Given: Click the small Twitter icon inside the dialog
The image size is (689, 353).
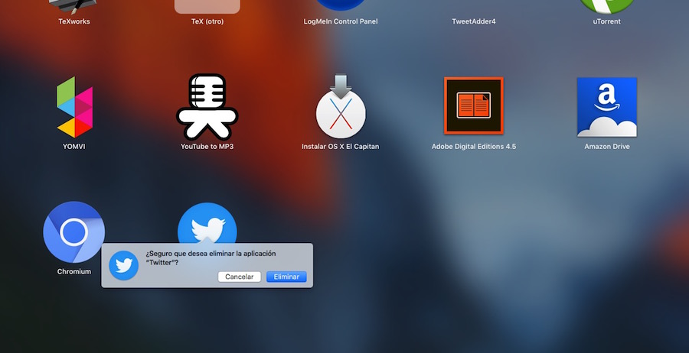Looking at the screenshot, I should coord(123,265).
